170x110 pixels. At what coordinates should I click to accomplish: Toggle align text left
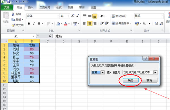(x=85, y=23)
